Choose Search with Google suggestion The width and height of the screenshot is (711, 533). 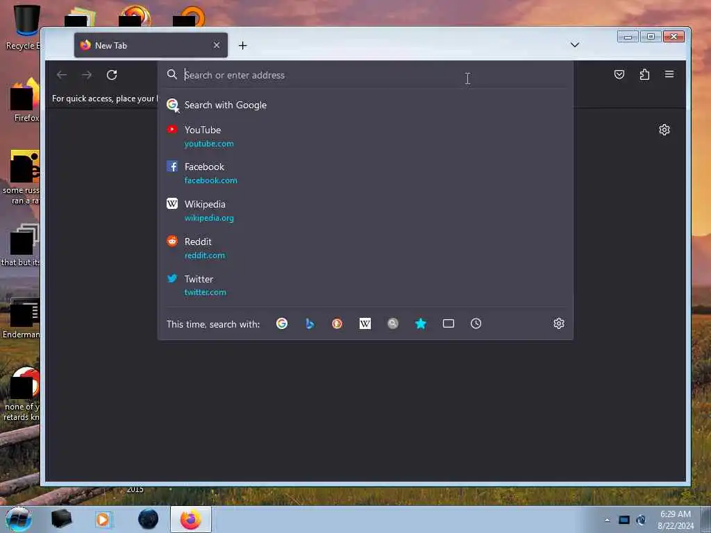[x=365, y=105]
